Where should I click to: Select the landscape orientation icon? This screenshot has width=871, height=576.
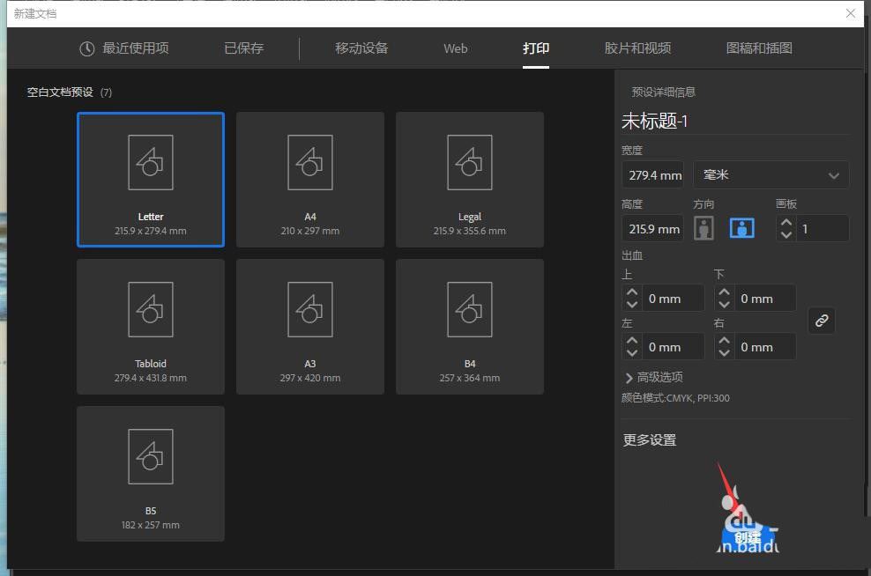tap(742, 228)
